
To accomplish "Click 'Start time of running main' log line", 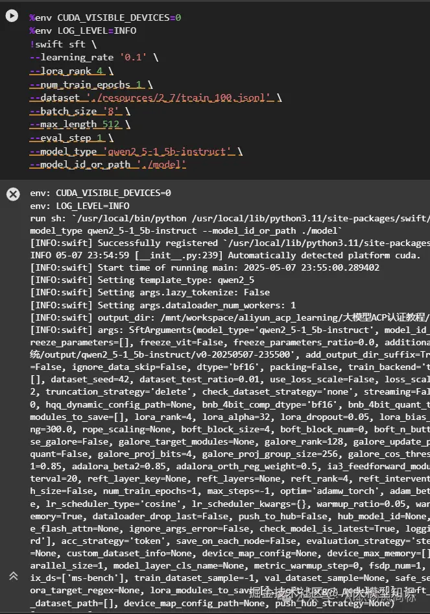I will pos(205,267).
